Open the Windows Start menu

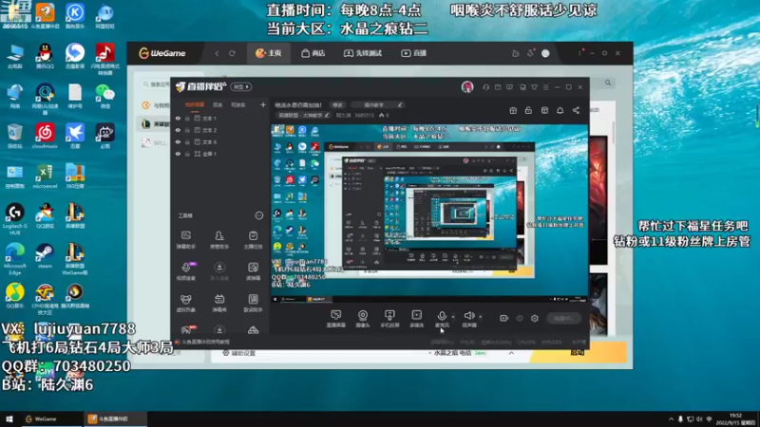tap(9, 419)
